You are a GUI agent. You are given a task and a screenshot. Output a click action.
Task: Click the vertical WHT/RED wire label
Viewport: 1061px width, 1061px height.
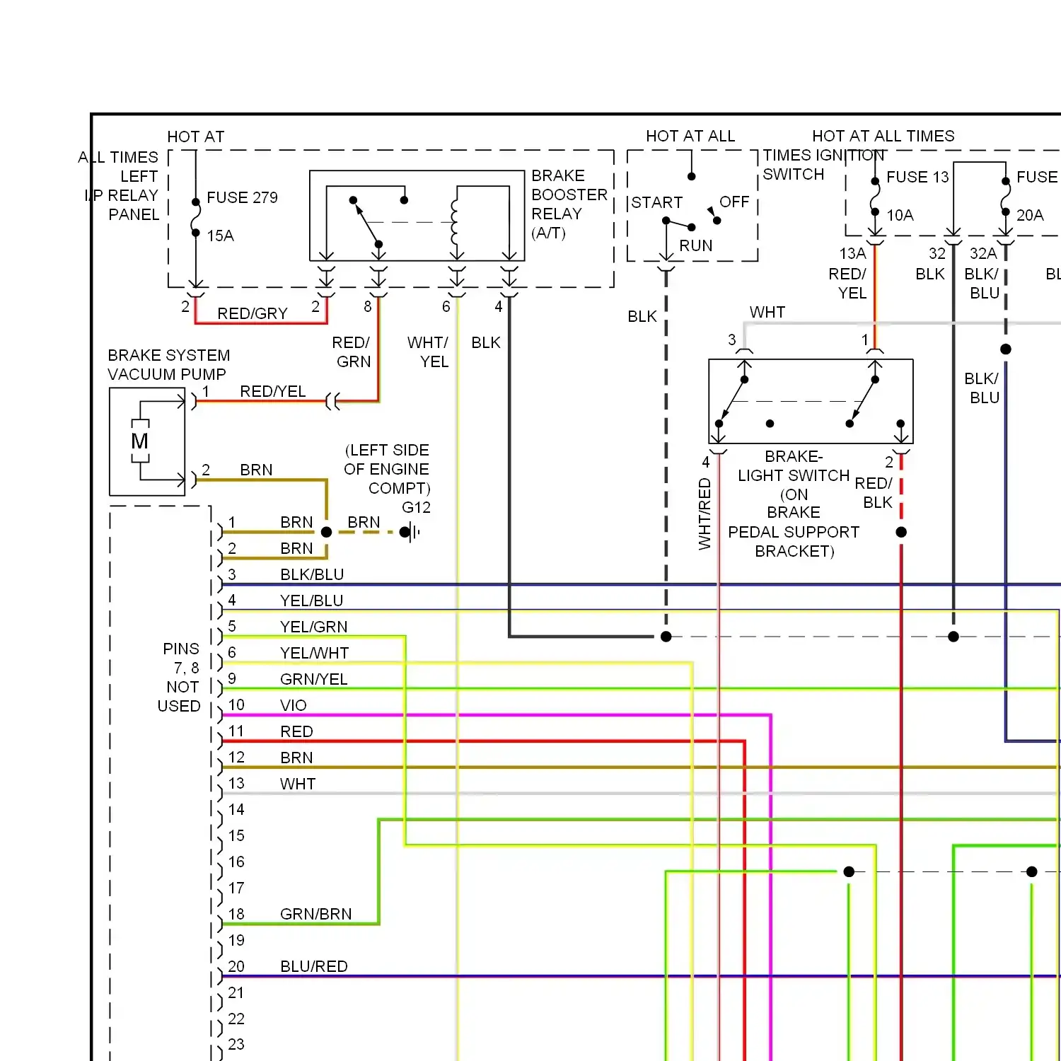click(x=705, y=514)
